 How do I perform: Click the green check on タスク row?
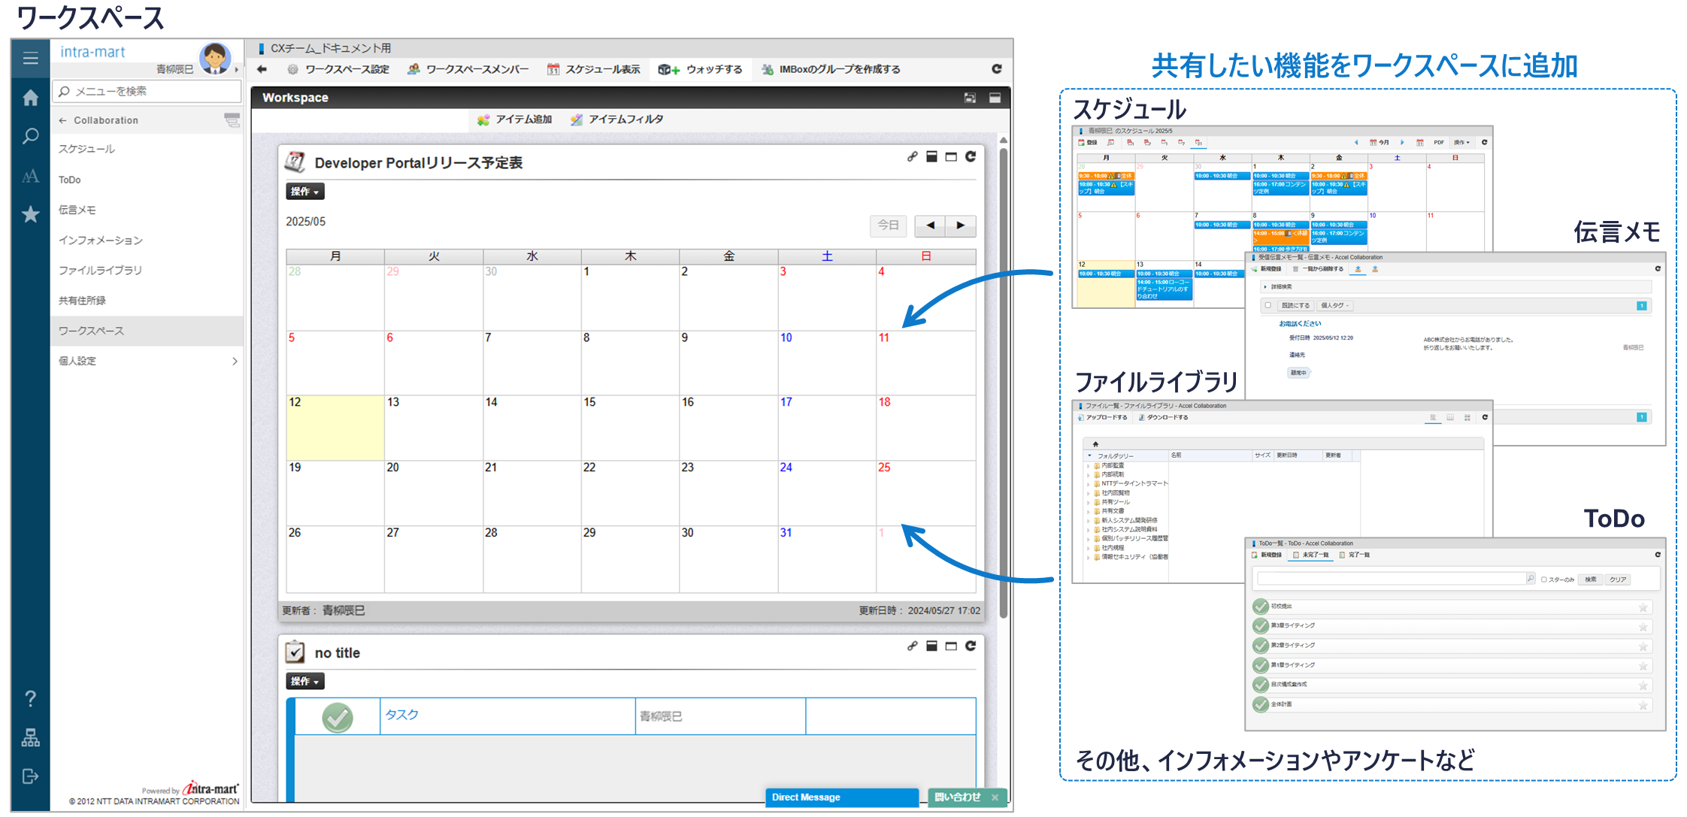tap(338, 717)
